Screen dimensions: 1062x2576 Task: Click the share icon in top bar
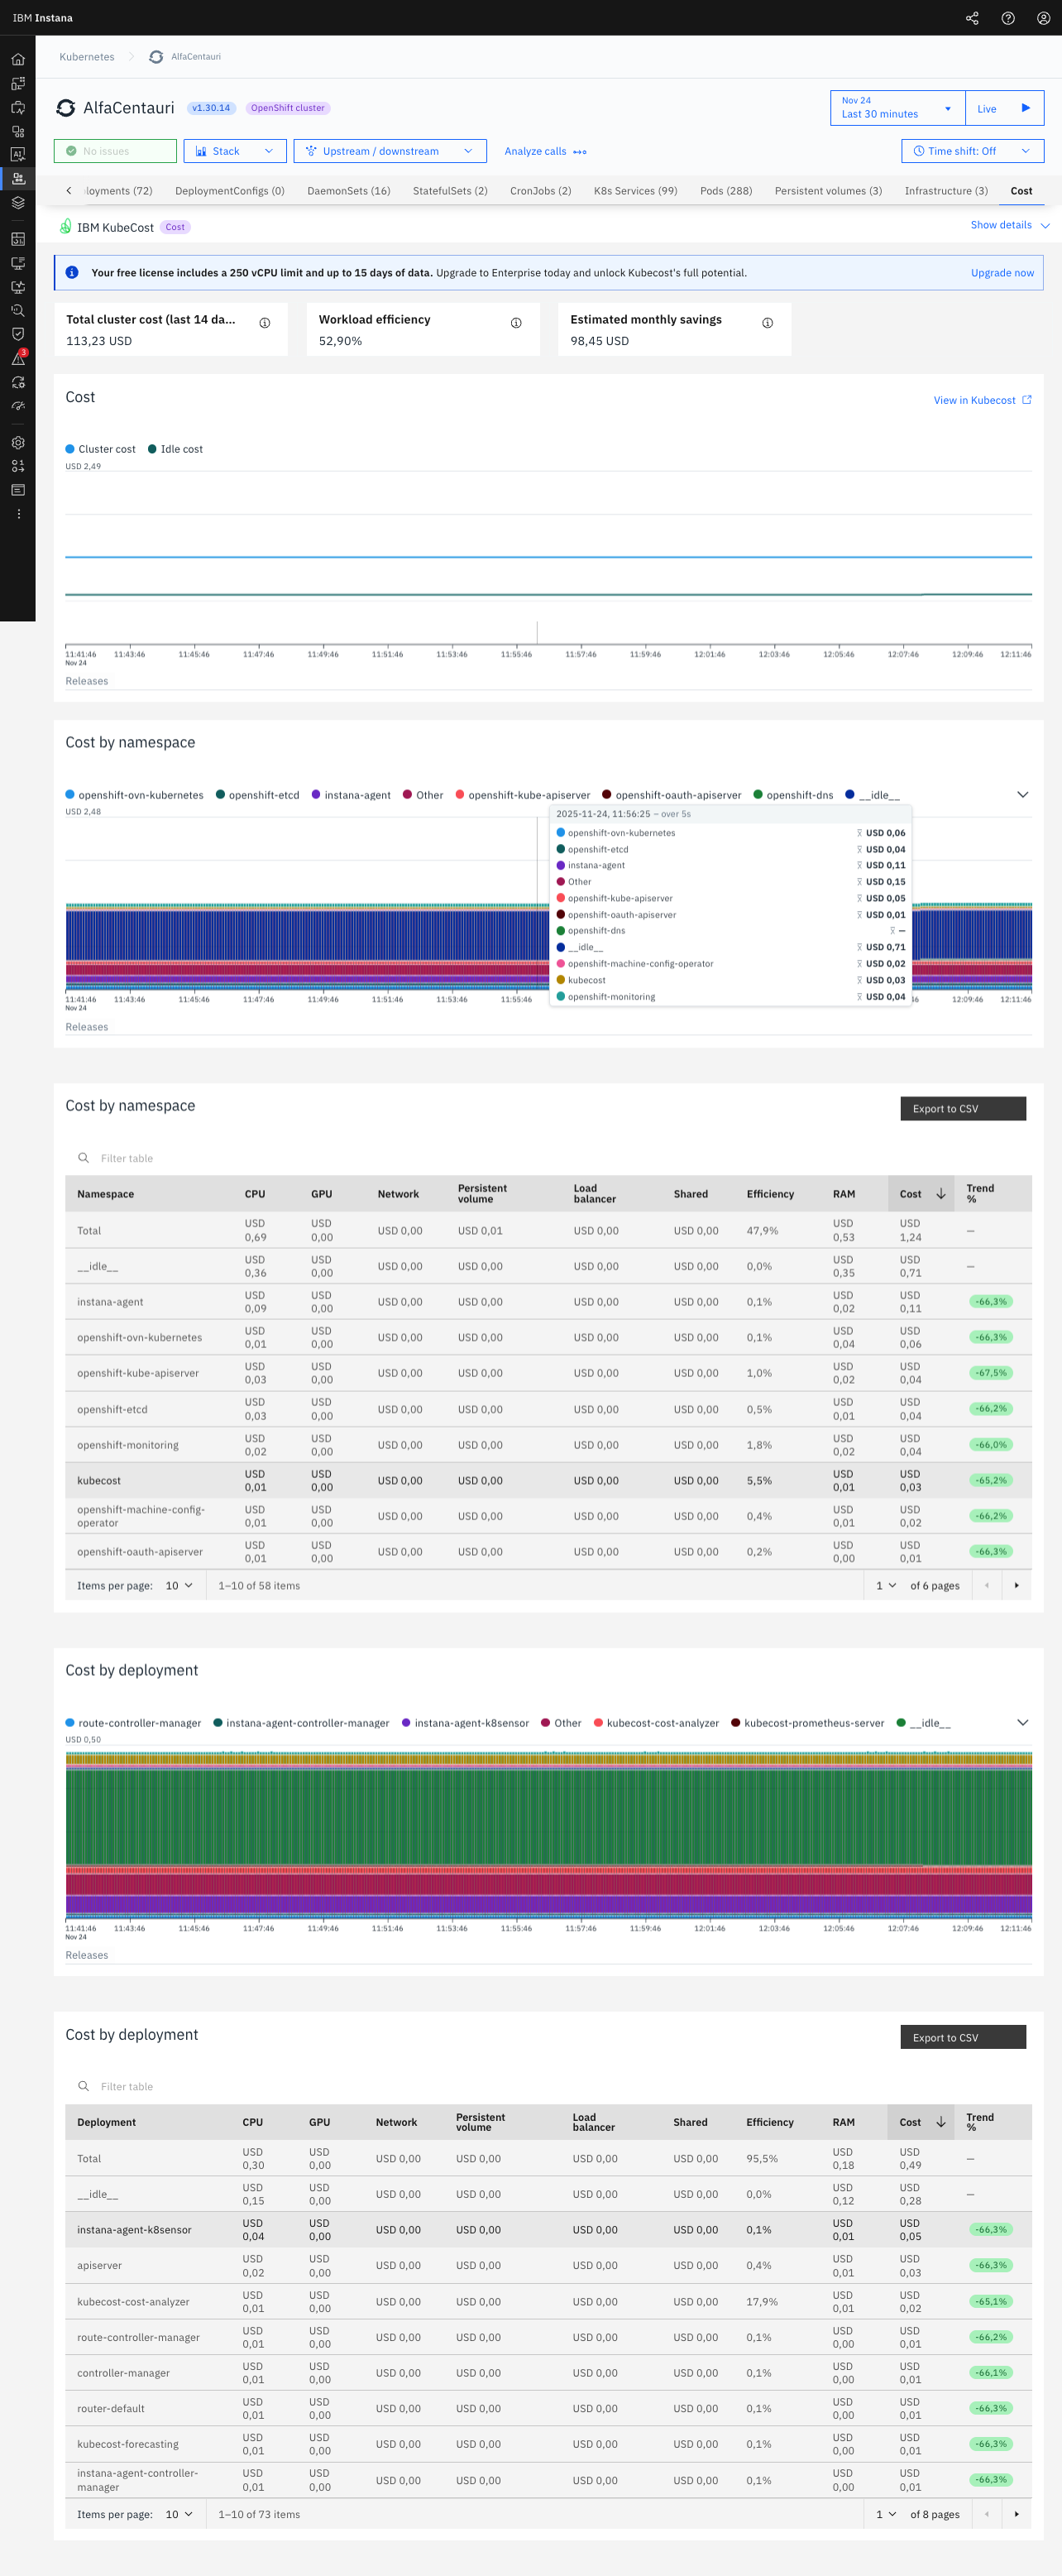point(972,18)
